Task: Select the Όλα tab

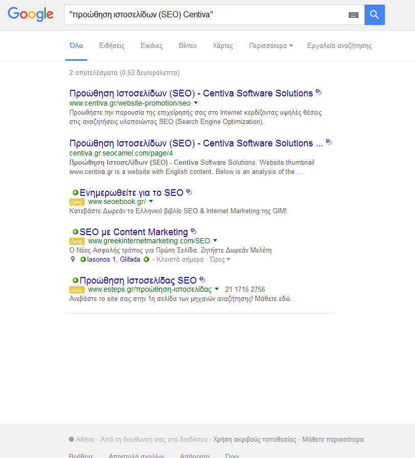Action: coord(76,46)
